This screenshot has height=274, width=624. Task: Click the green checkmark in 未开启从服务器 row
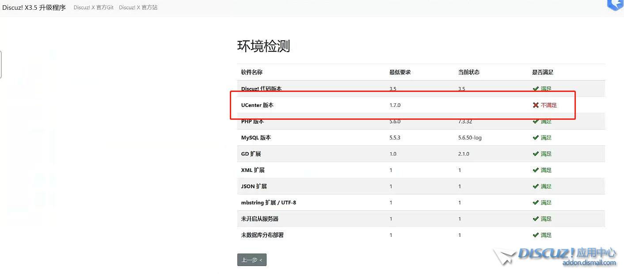(x=536, y=219)
